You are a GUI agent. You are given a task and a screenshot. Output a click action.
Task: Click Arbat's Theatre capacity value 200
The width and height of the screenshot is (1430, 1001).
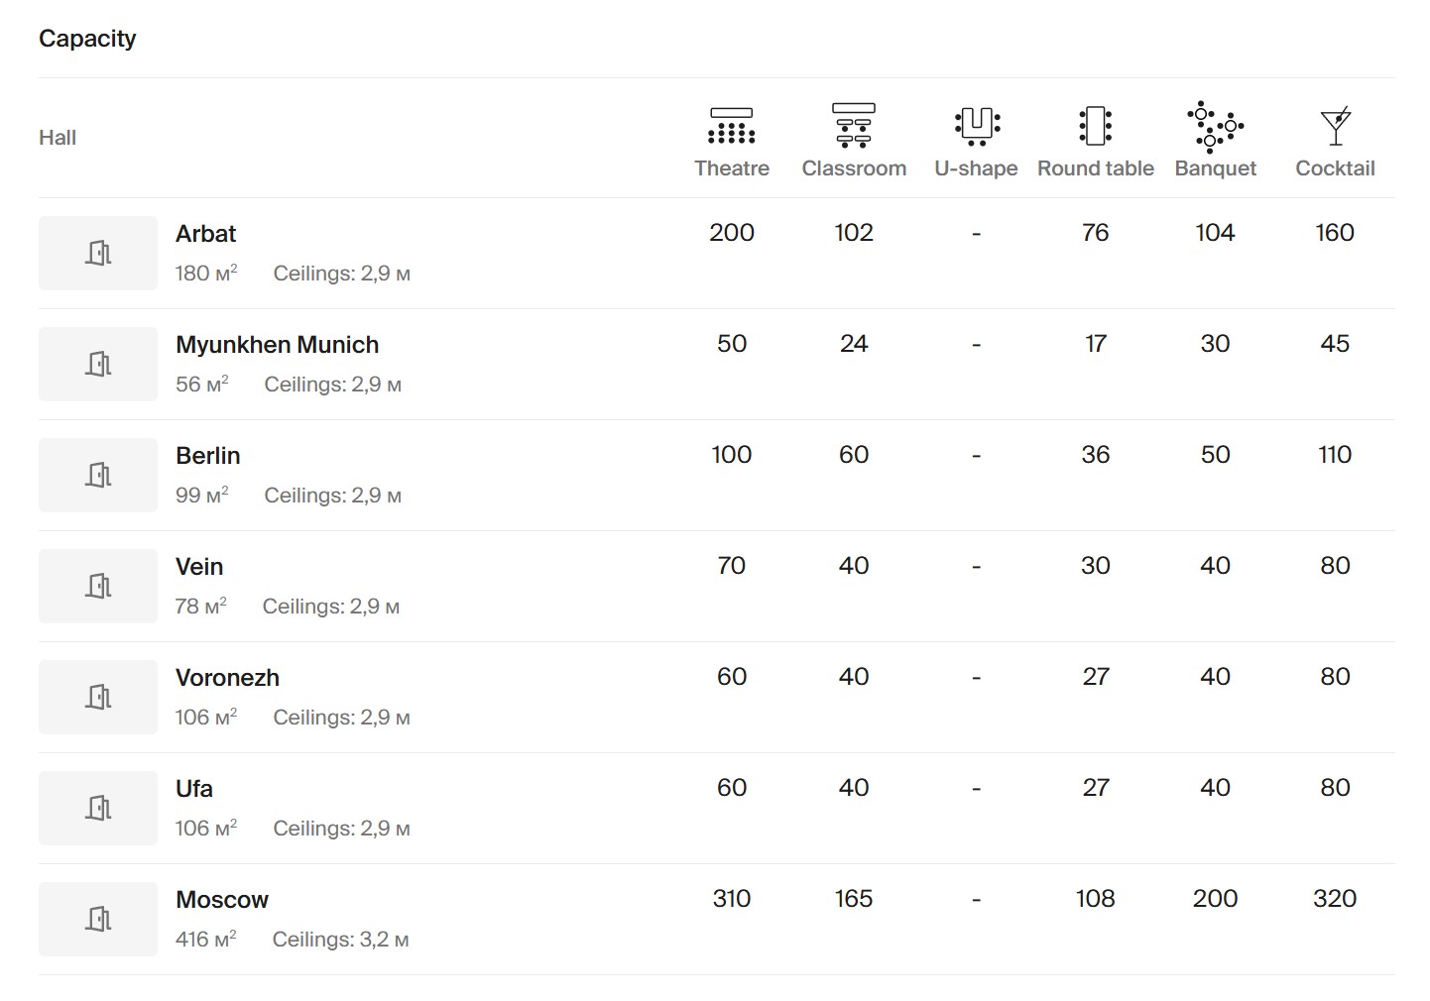(732, 233)
